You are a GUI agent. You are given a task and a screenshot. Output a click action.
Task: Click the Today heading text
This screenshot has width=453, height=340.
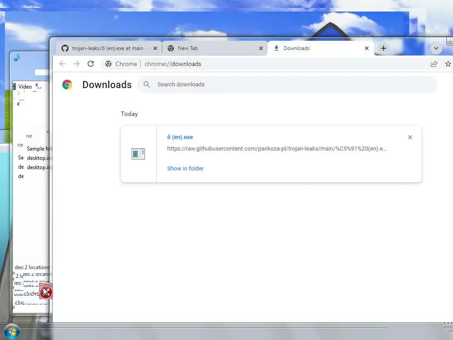click(129, 114)
